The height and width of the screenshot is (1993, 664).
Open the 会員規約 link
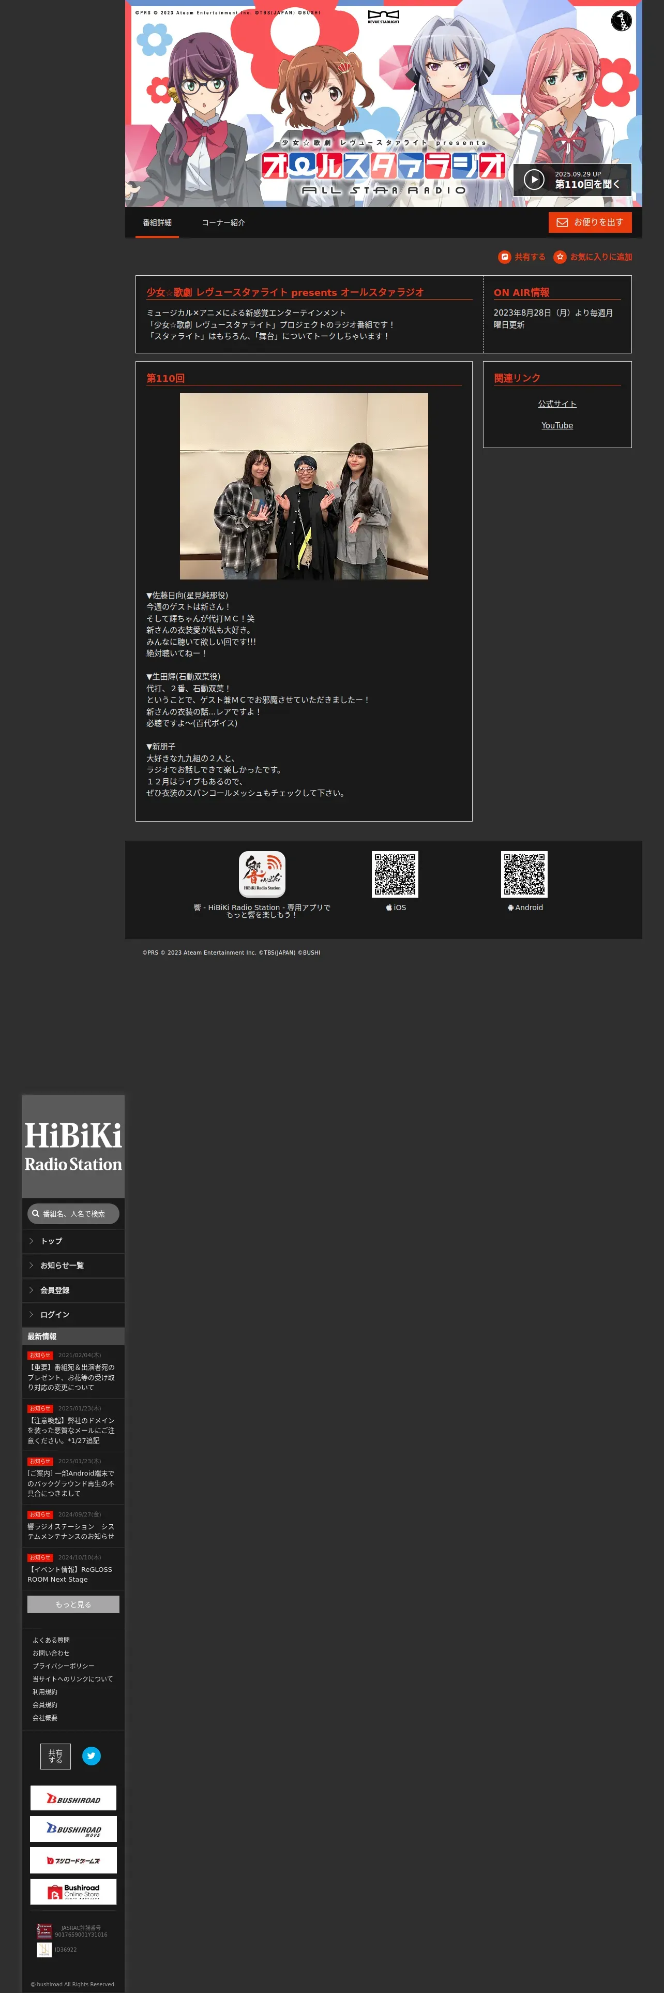click(x=45, y=1704)
